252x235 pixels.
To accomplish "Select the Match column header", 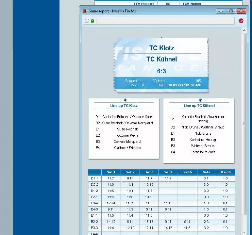I will coord(225,172).
